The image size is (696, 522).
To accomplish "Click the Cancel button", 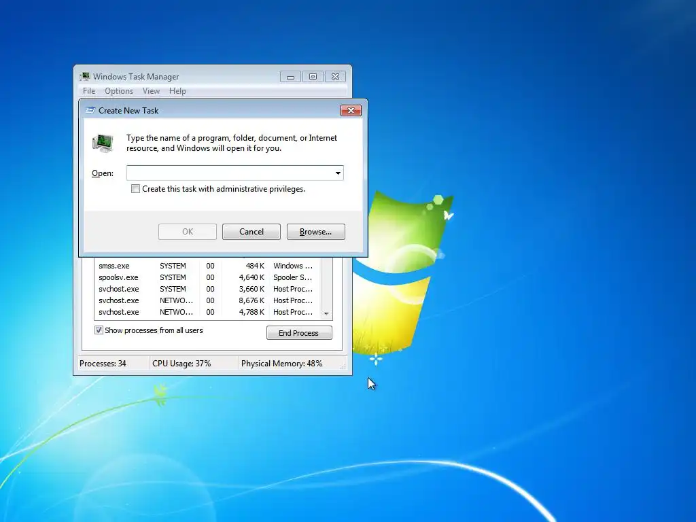I will pyautogui.click(x=251, y=232).
